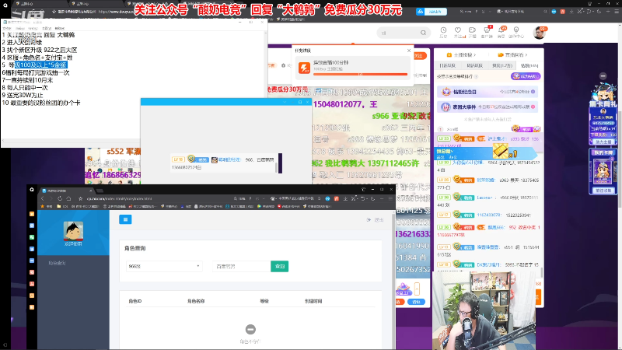
Task: Open the message bell with 99 badge
Action: (501, 30)
